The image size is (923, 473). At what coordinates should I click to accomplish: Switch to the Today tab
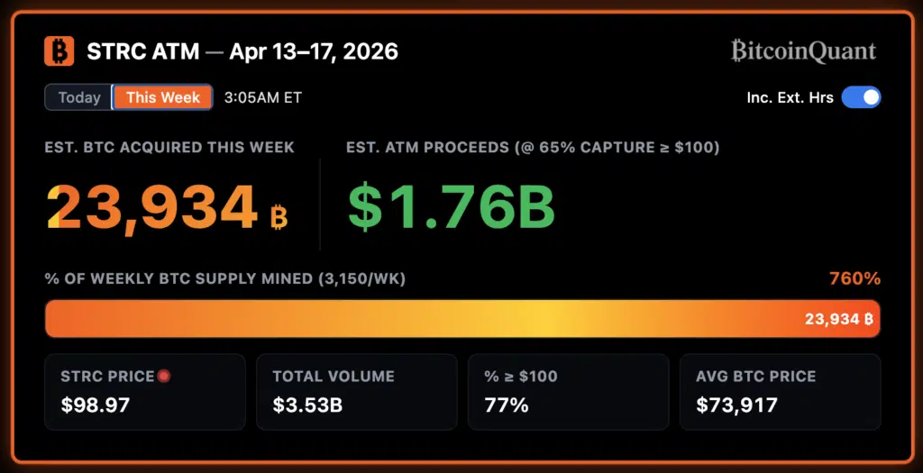[79, 97]
